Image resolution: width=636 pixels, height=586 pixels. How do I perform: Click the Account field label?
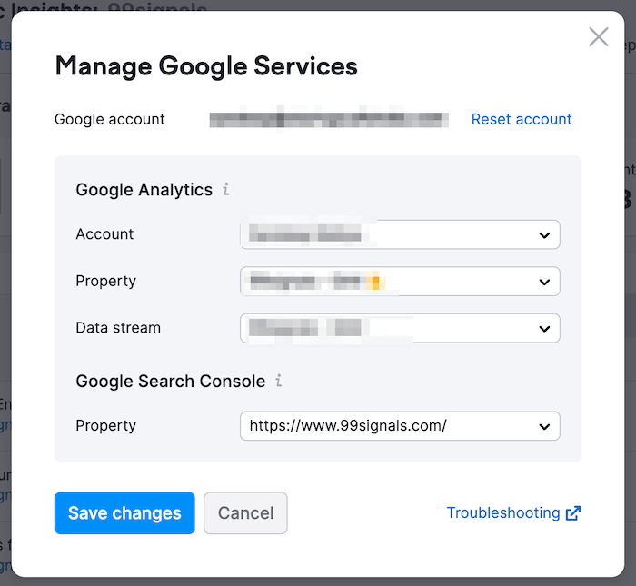104,234
